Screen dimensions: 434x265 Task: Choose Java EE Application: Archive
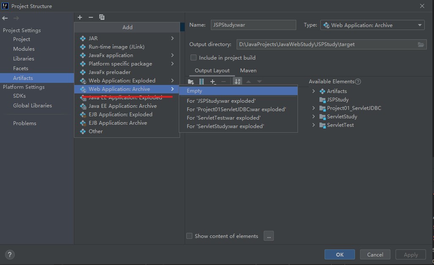click(127, 106)
